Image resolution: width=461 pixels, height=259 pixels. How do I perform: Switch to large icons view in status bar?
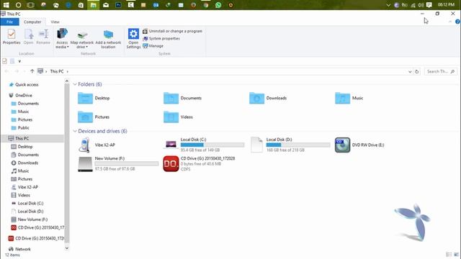(x=456, y=254)
